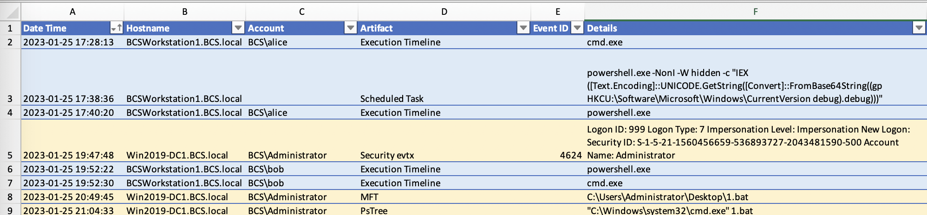
Task: Select column F header
Action: click(755, 12)
